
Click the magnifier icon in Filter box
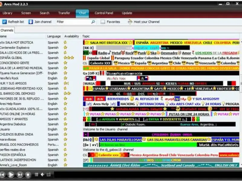(x=93, y=22)
